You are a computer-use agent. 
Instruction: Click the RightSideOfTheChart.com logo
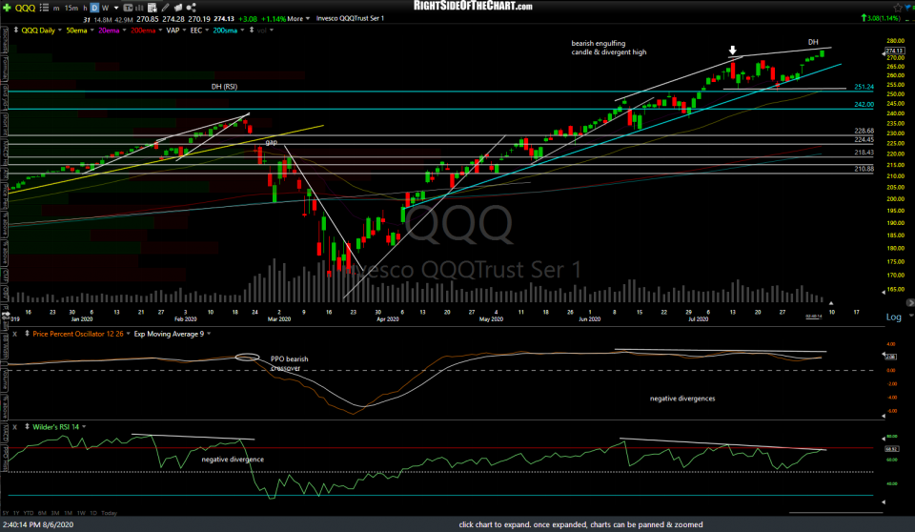[473, 6]
